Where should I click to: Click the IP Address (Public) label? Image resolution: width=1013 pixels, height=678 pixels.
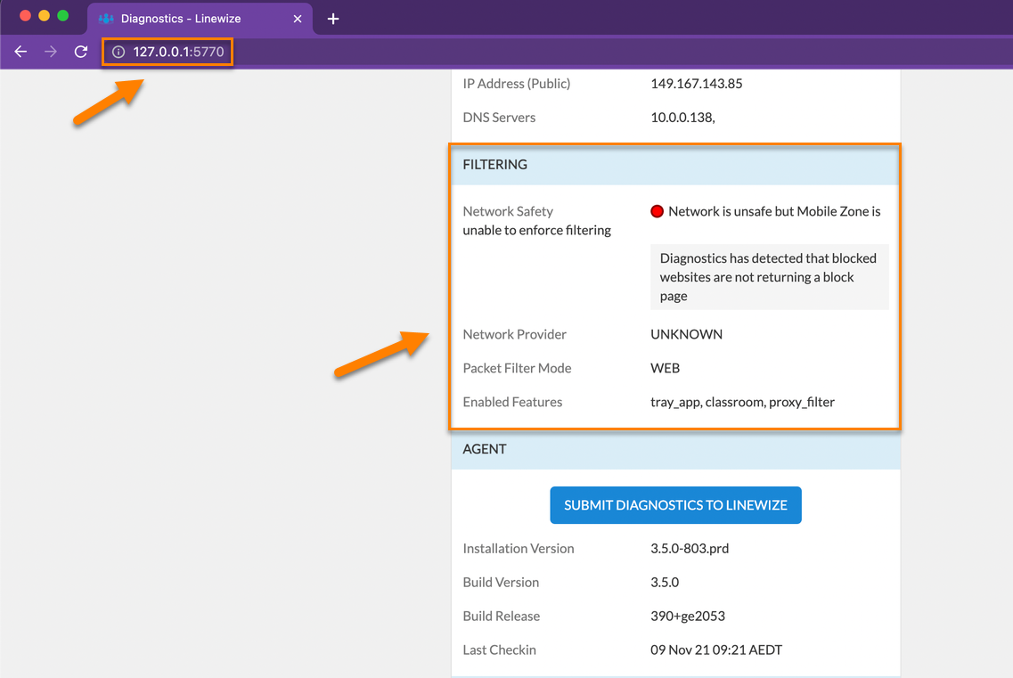[516, 84]
